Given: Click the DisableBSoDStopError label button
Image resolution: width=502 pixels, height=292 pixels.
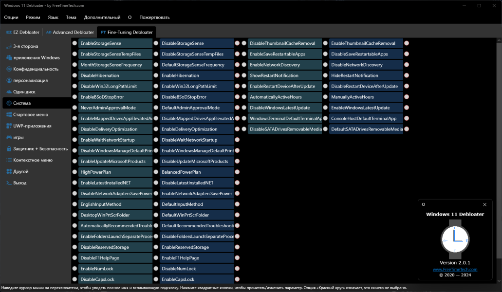Looking at the screenshot, I should (197, 97).
